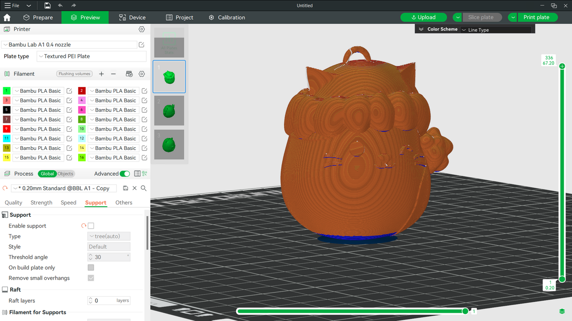Click the search icon for process settings
The height and width of the screenshot is (321, 572).
tap(144, 188)
